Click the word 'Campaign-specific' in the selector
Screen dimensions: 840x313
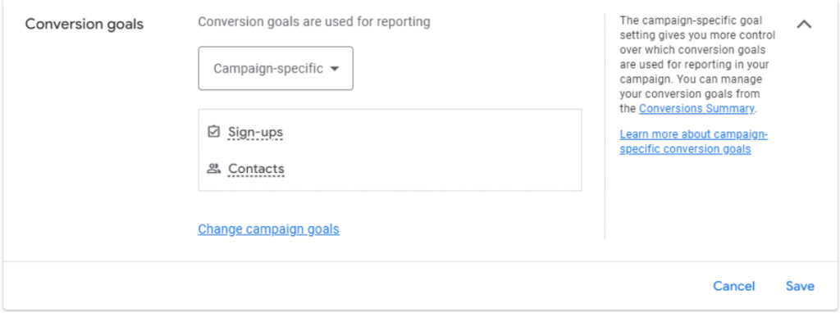click(x=268, y=69)
